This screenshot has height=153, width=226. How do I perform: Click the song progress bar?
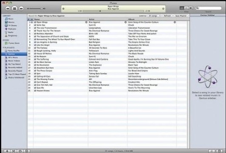click(113, 11)
